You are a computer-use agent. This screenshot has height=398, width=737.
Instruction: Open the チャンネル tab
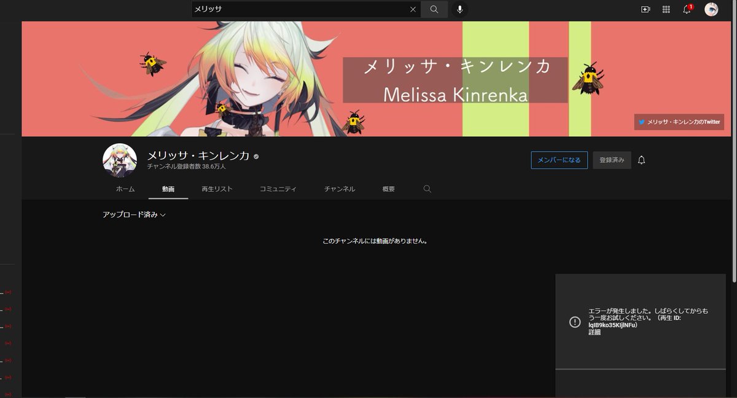[x=340, y=189]
